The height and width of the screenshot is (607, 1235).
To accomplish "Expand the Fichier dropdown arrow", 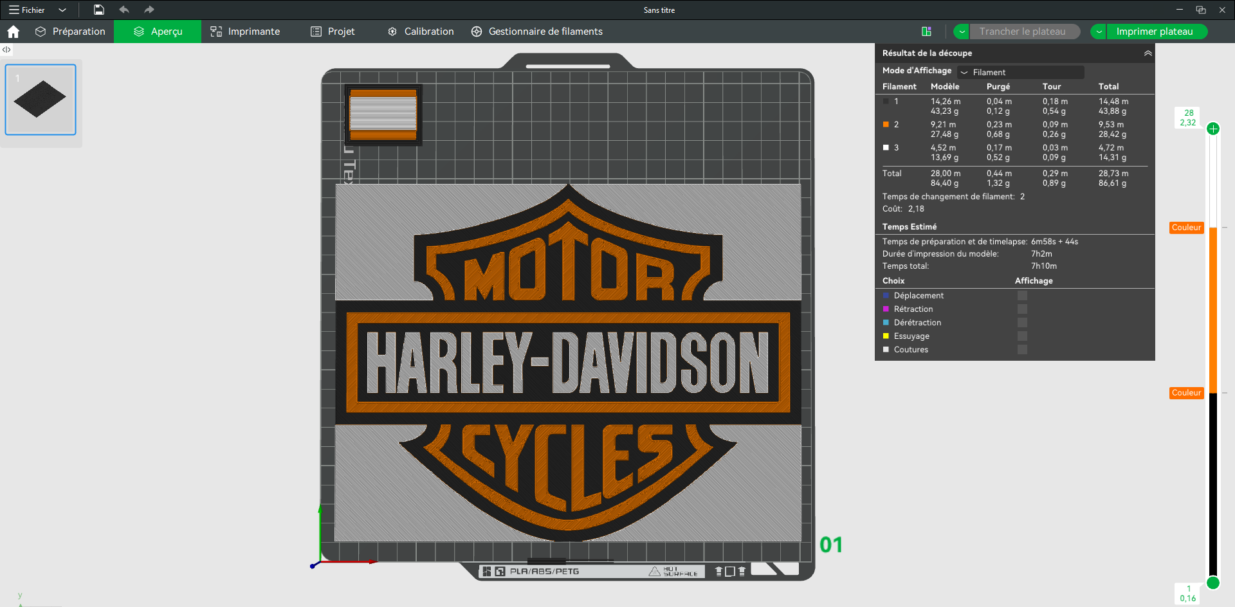I will [x=62, y=10].
